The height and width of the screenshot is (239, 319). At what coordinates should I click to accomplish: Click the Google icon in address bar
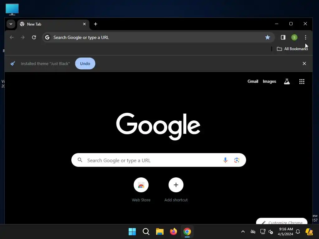tap(47, 37)
